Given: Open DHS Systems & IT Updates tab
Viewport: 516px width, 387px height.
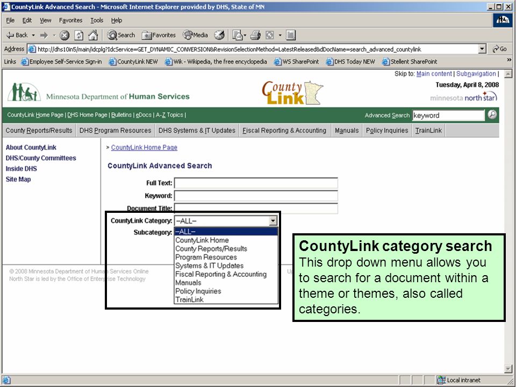Looking at the screenshot, I should tap(197, 130).
